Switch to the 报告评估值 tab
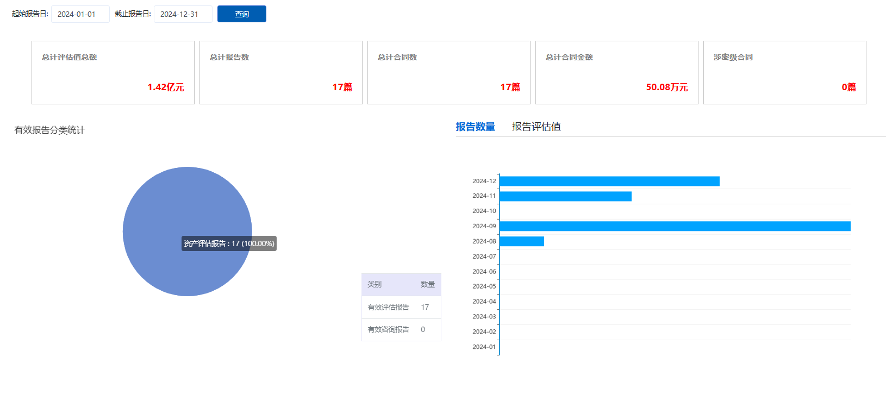Image resolution: width=886 pixels, height=394 pixels. point(536,127)
